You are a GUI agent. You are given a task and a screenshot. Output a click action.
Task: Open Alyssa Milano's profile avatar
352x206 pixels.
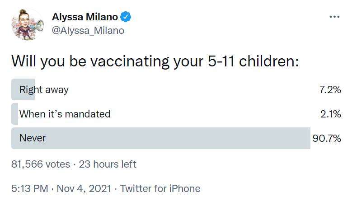(x=28, y=24)
